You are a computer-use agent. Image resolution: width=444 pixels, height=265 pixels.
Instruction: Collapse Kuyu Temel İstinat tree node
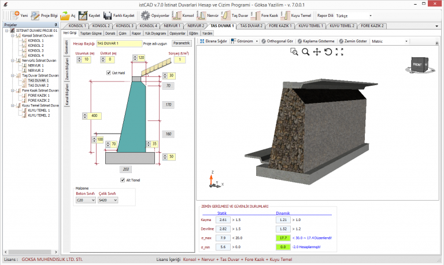(x=13, y=105)
